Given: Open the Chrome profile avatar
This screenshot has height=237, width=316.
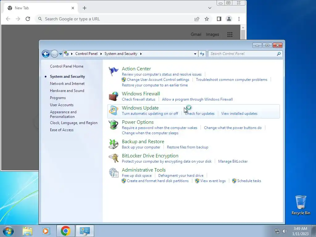Looking at the screenshot, I should tap(229, 19).
